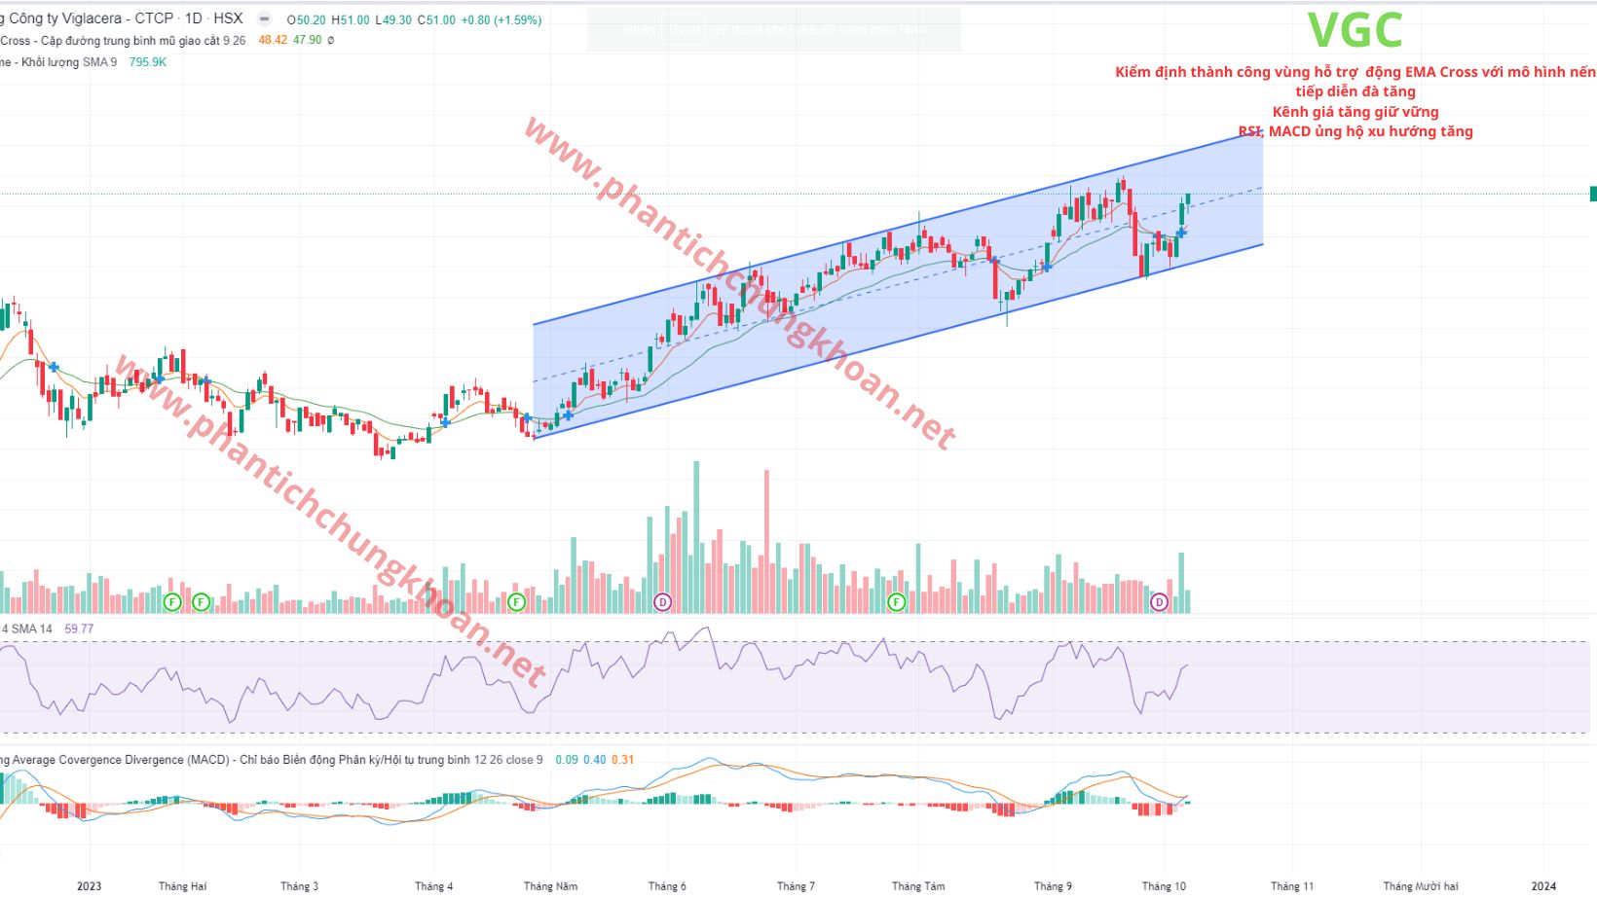Click the +0.80 (+1.59%) change value
The width and height of the screenshot is (1597, 899).
pos(501,20)
